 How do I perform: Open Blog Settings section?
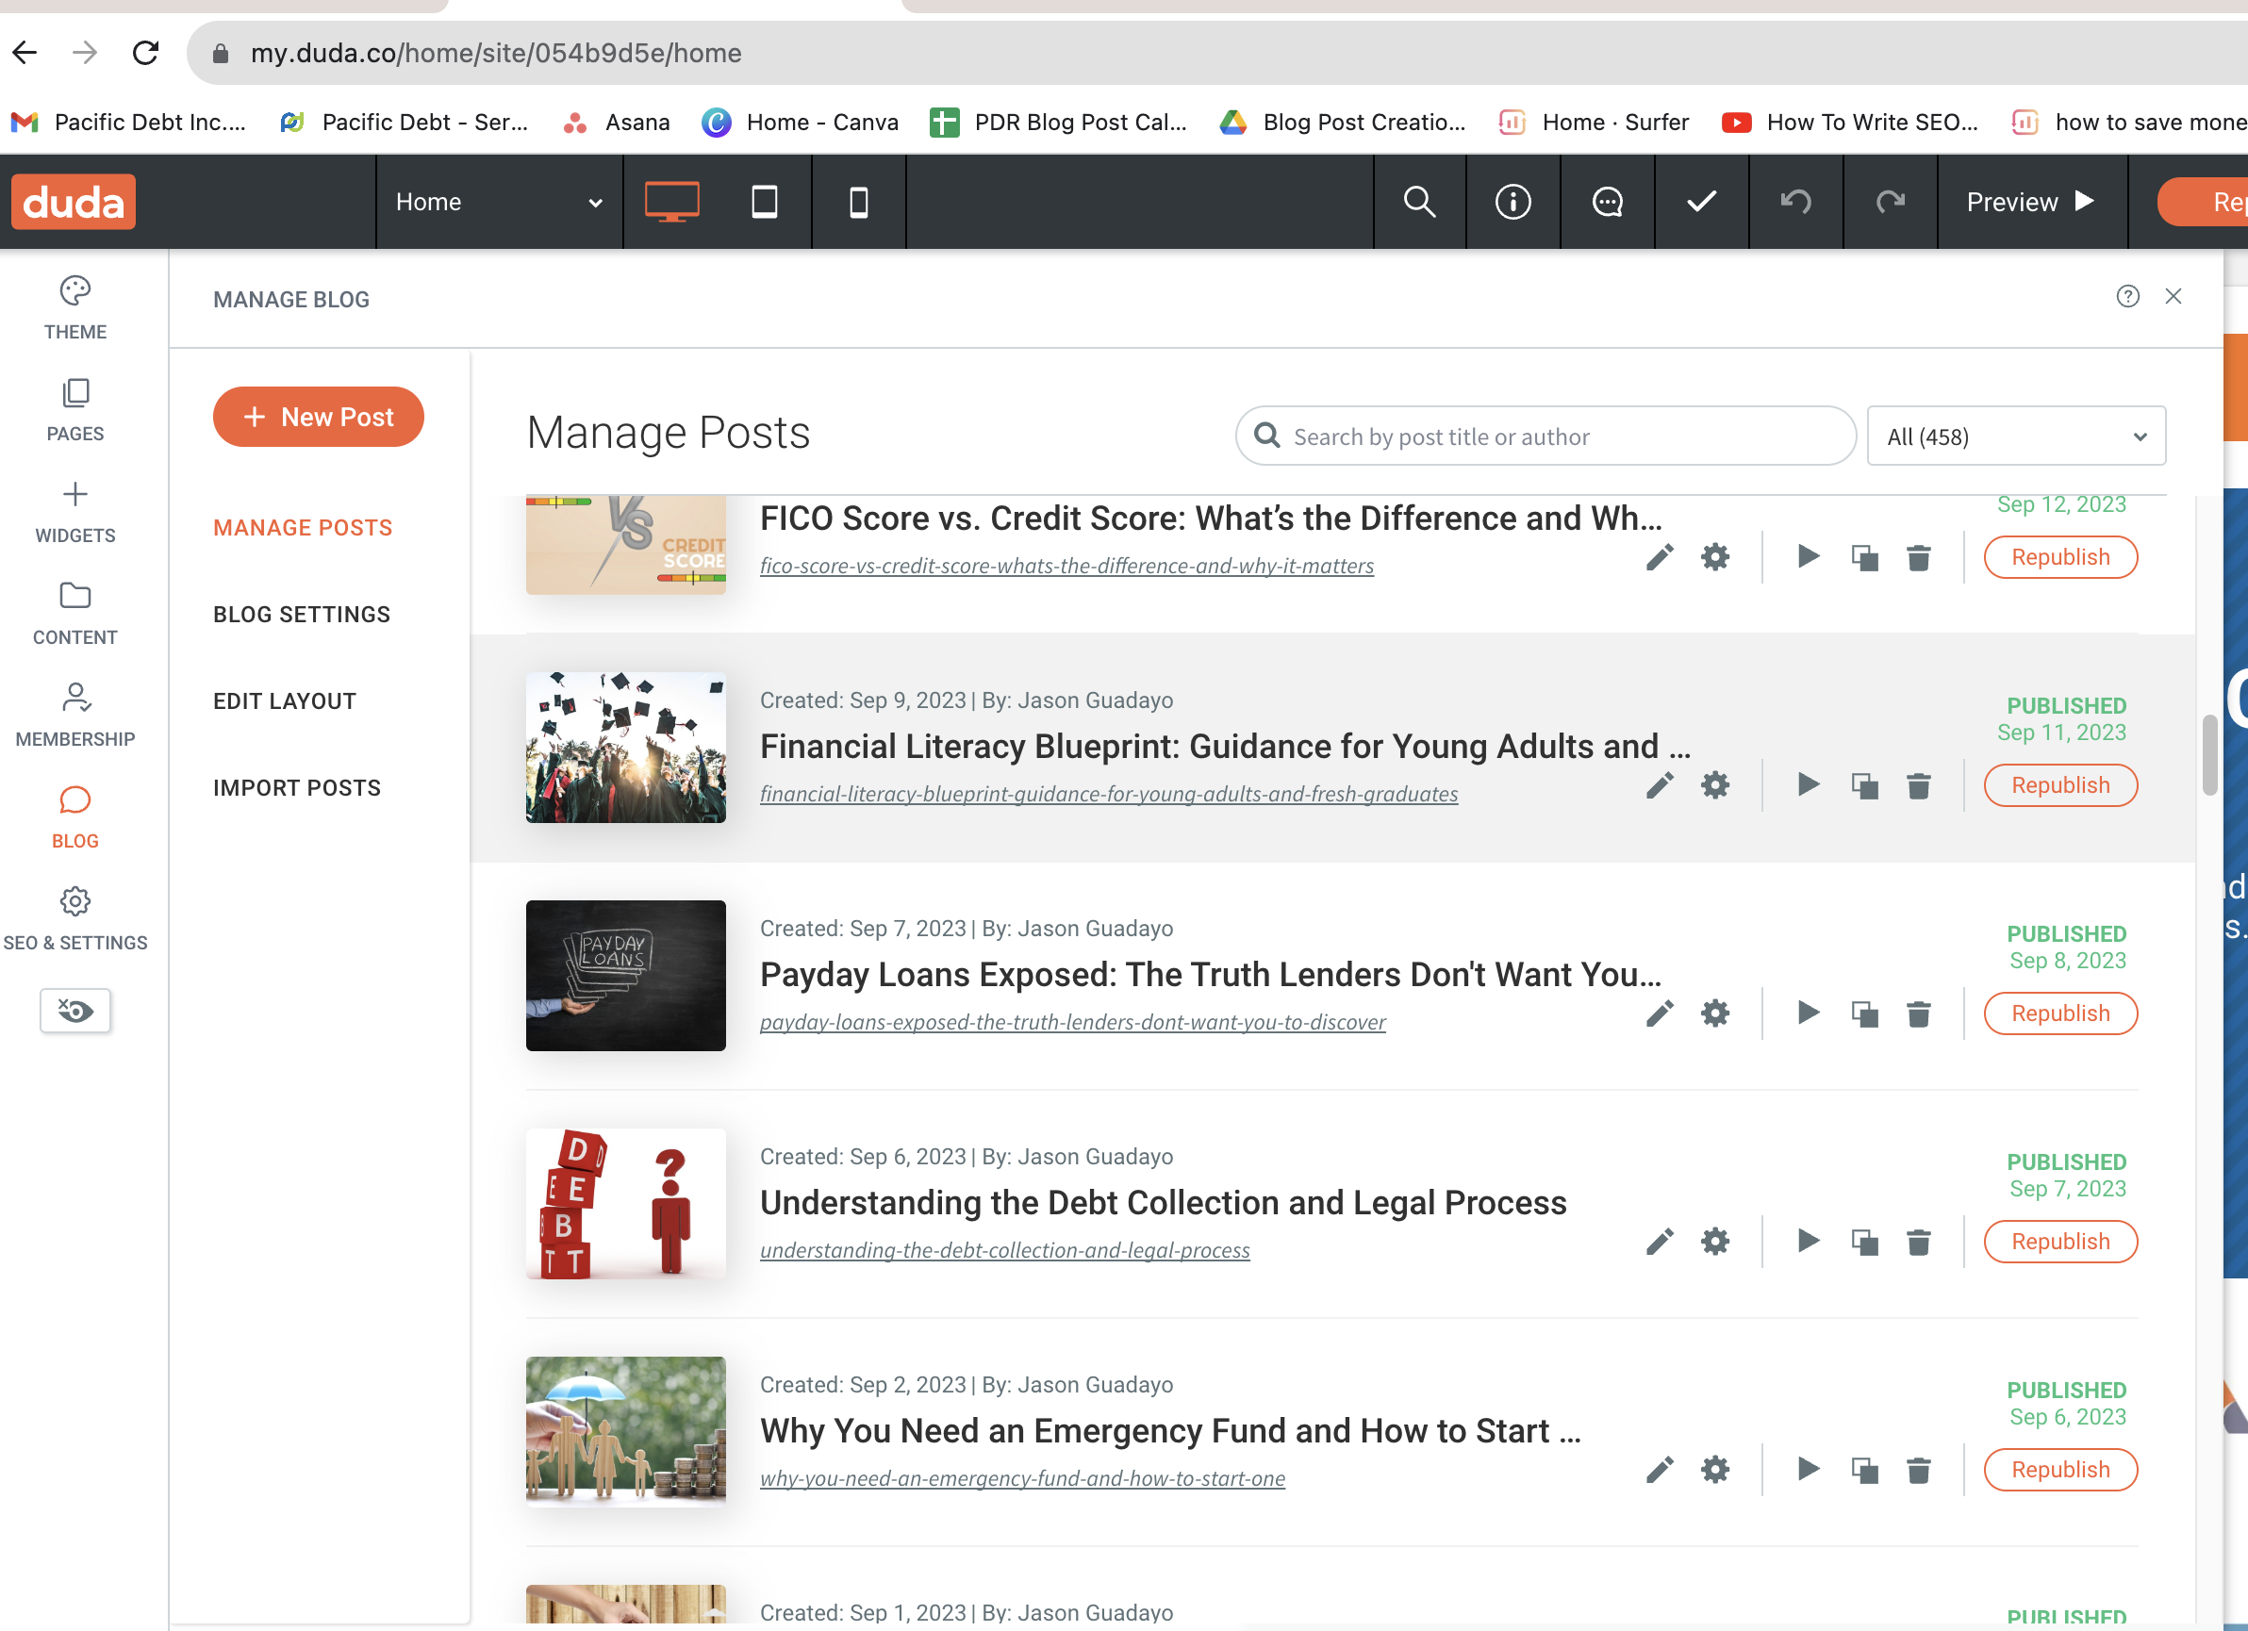302,615
